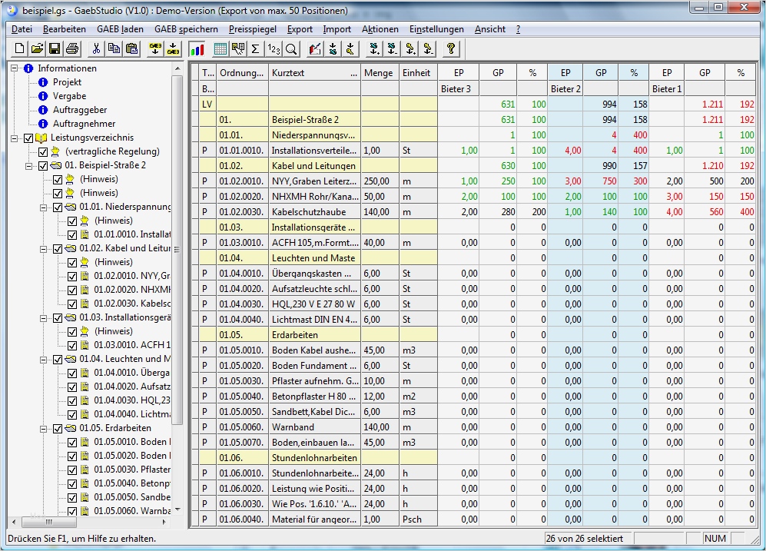Click the Sigma sum icon
Screen dimensions: 766x551
(255, 49)
